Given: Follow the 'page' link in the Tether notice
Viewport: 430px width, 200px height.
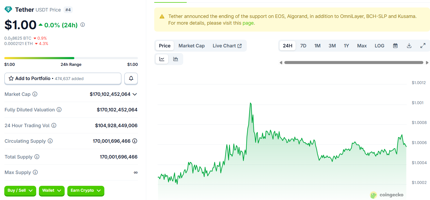Looking at the screenshot, I should pos(248,23).
